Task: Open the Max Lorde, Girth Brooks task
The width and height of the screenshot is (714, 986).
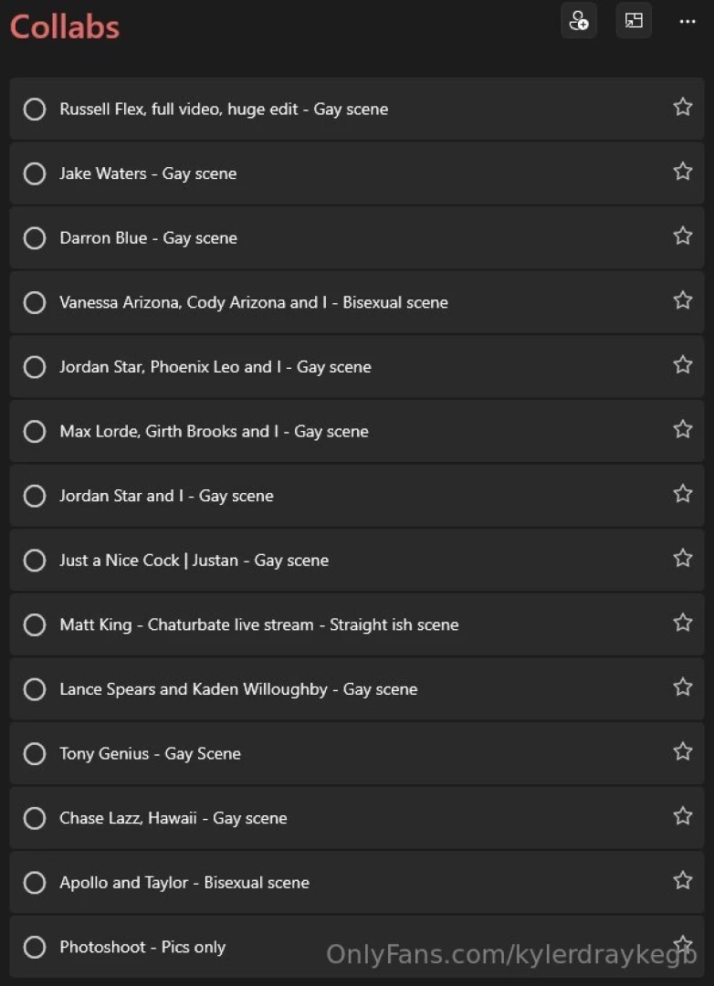Action: pyautogui.click(x=214, y=431)
